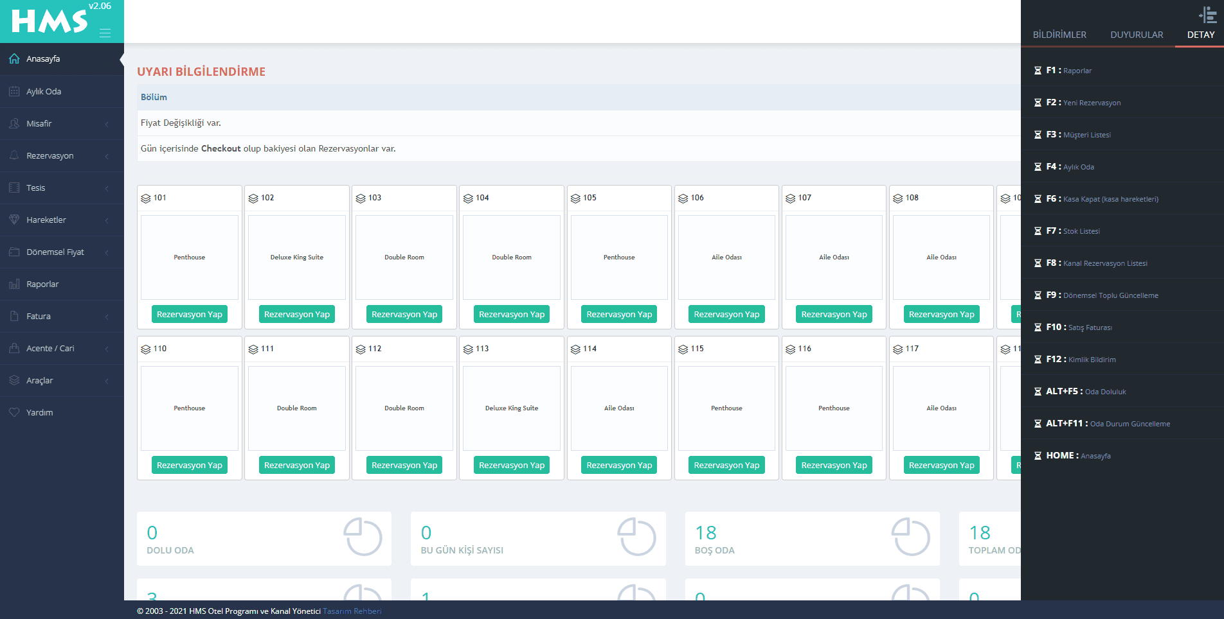Toggle the sidebar hamburger menu icon
This screenshot has height=619, width=1224.
click(105, 33)
